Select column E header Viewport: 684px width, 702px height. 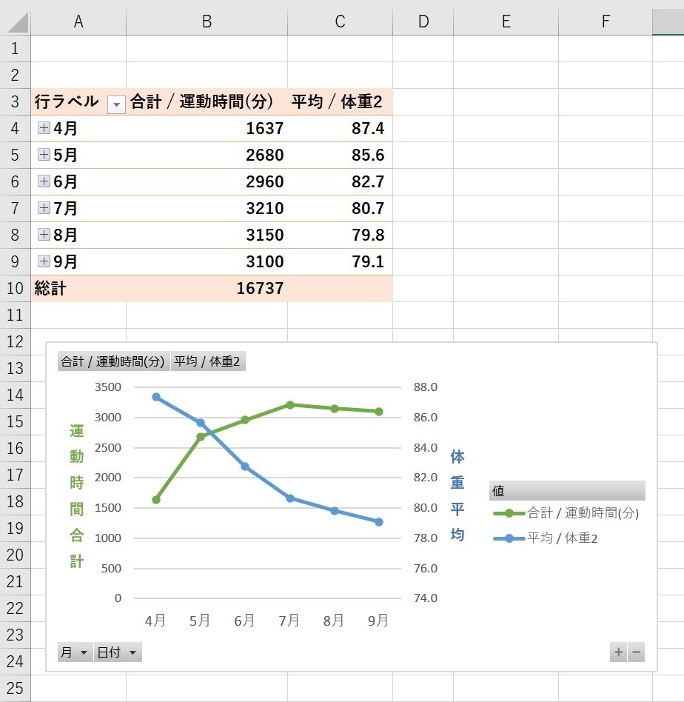506,21
